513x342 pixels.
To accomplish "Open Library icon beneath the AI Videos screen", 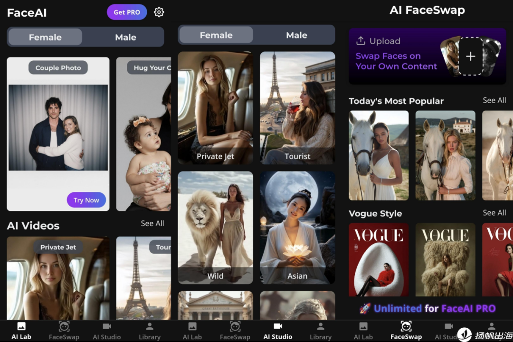I will [x=150, y=326].
